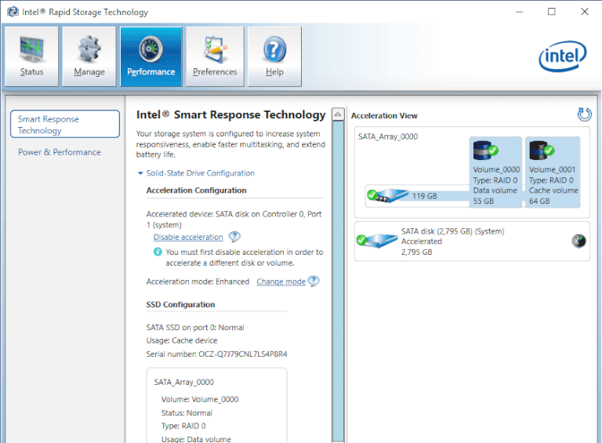Click the configuration pane scrollbar thumb

click(338, 281)
